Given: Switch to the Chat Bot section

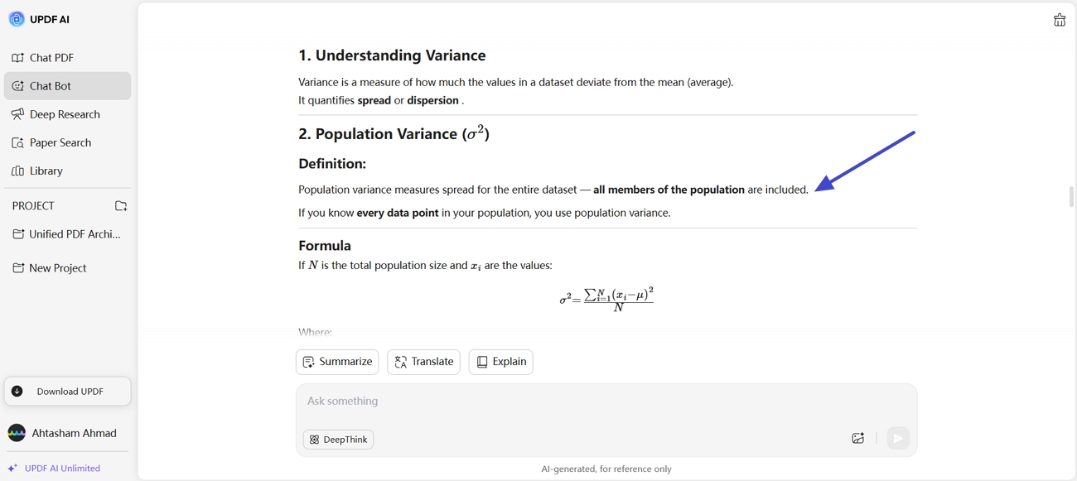Looking at the screenshot, I should tap(50, 85).
